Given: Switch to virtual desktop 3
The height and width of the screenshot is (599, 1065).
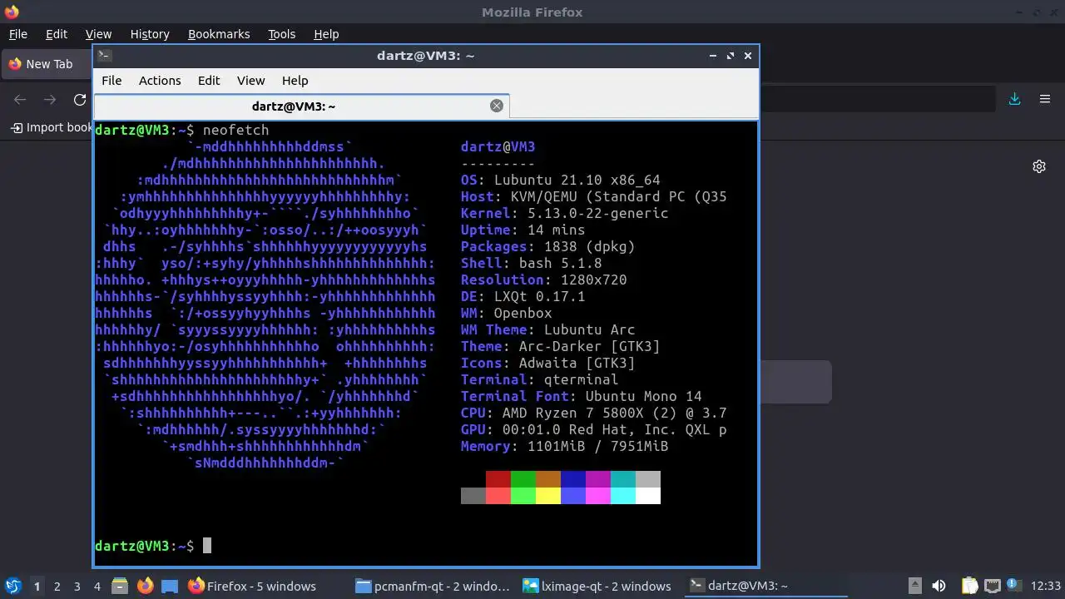Looking at the screenshot, I should tap(77, 586).
